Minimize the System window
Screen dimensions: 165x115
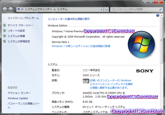[145, 2]
